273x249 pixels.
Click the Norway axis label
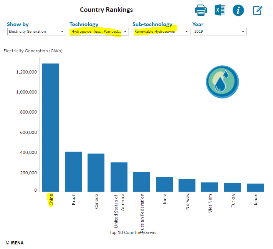click(187, 202)
